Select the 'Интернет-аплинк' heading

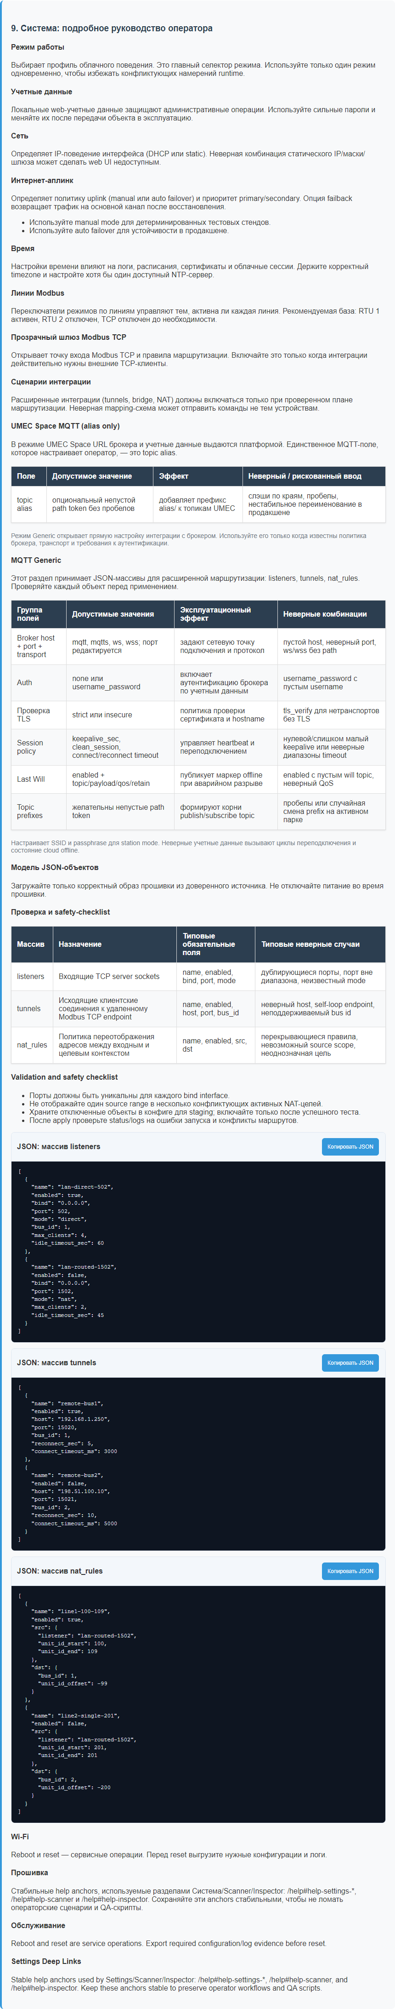point(42,180)
